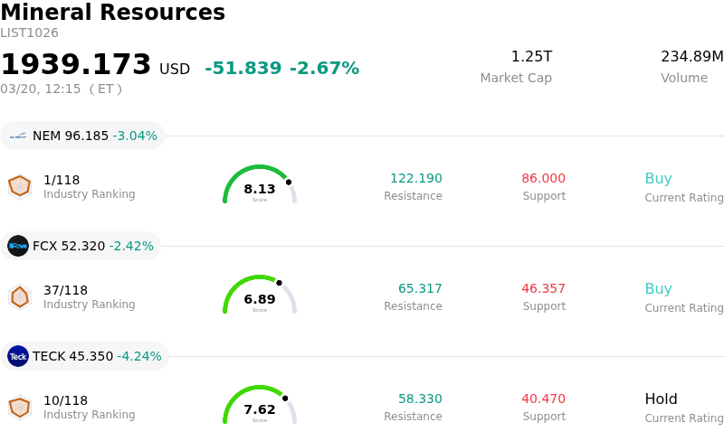Select the Mineral Resources title
This screenshot has width=724, height=441.
click(112, 13)
